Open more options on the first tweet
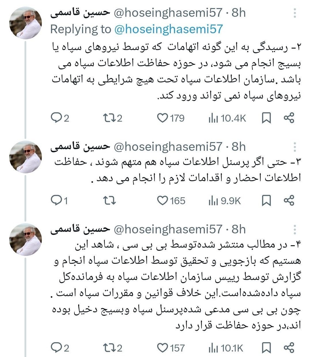Viewport: 309px width, 357px height. [x=295, y=13]
